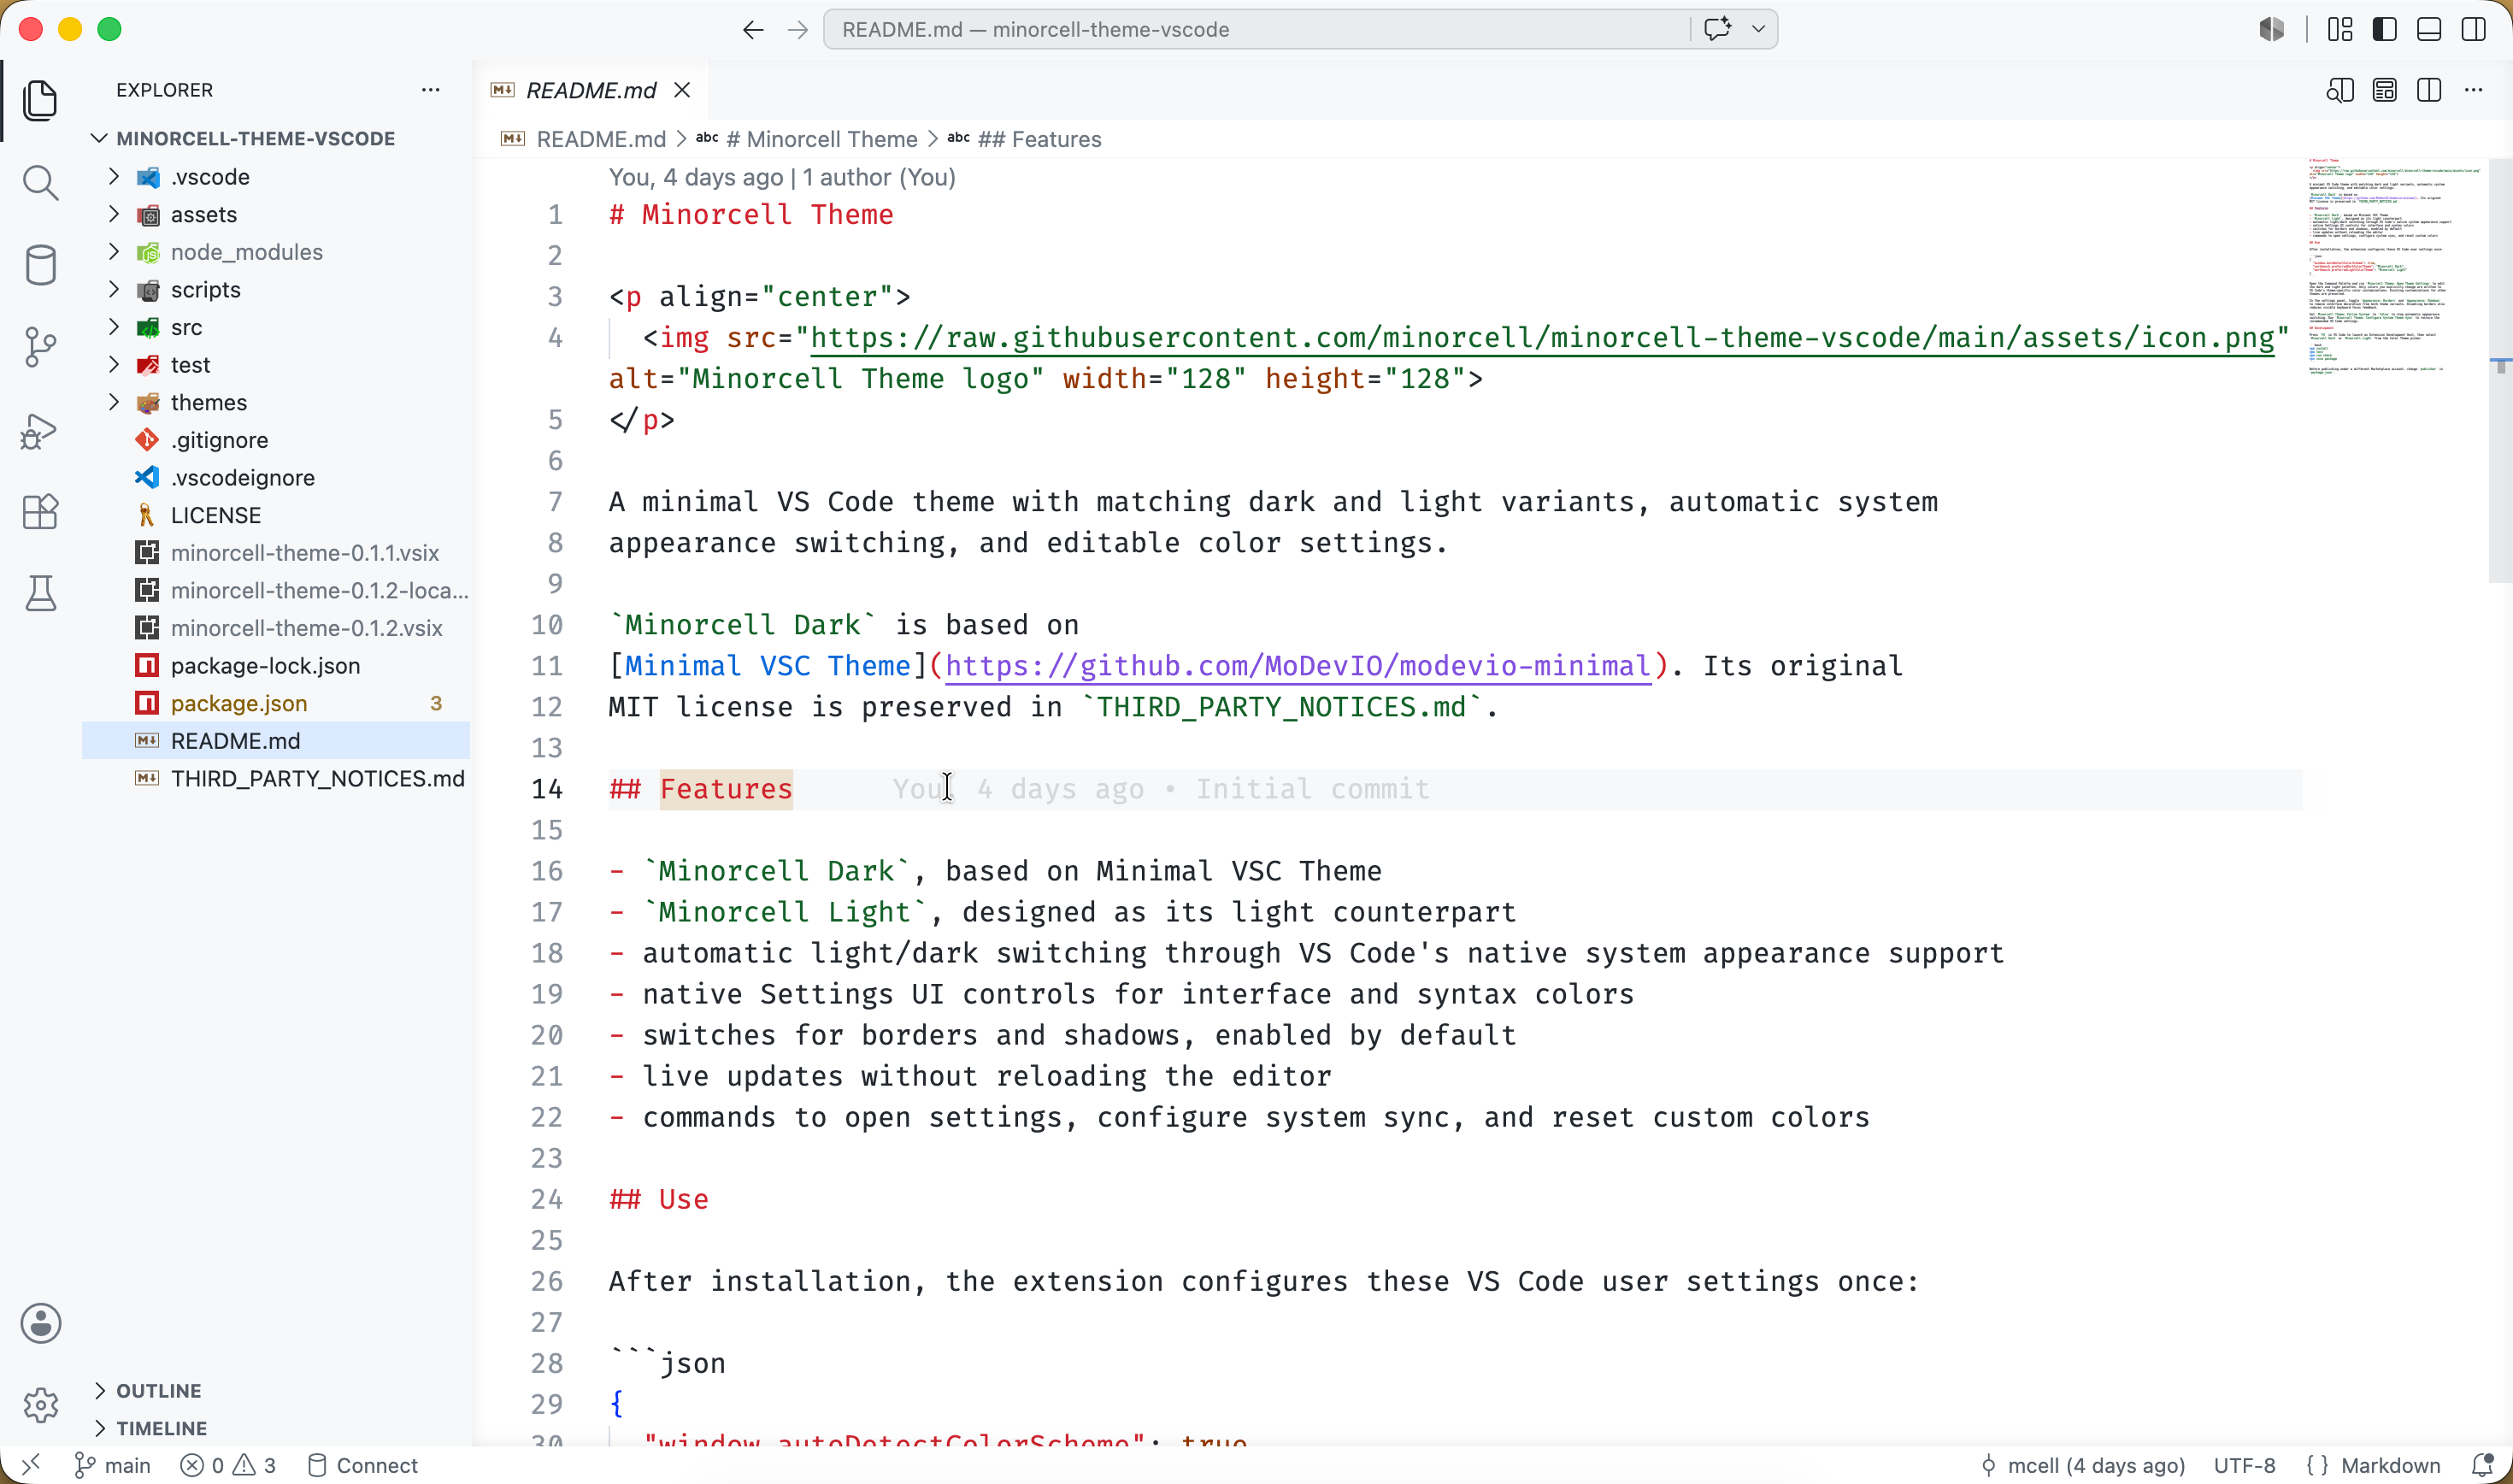Change the UTF-8 file encoding
2513x1484 pixels.
tap(2244, 1465)
